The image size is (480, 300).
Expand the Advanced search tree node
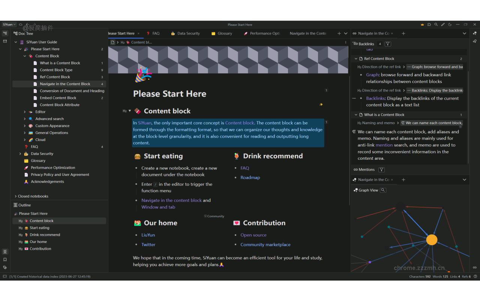tap(25, 119)
